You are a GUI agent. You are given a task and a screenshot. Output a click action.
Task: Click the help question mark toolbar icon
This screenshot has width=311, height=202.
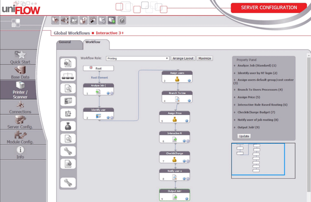(x=121, y=20)
